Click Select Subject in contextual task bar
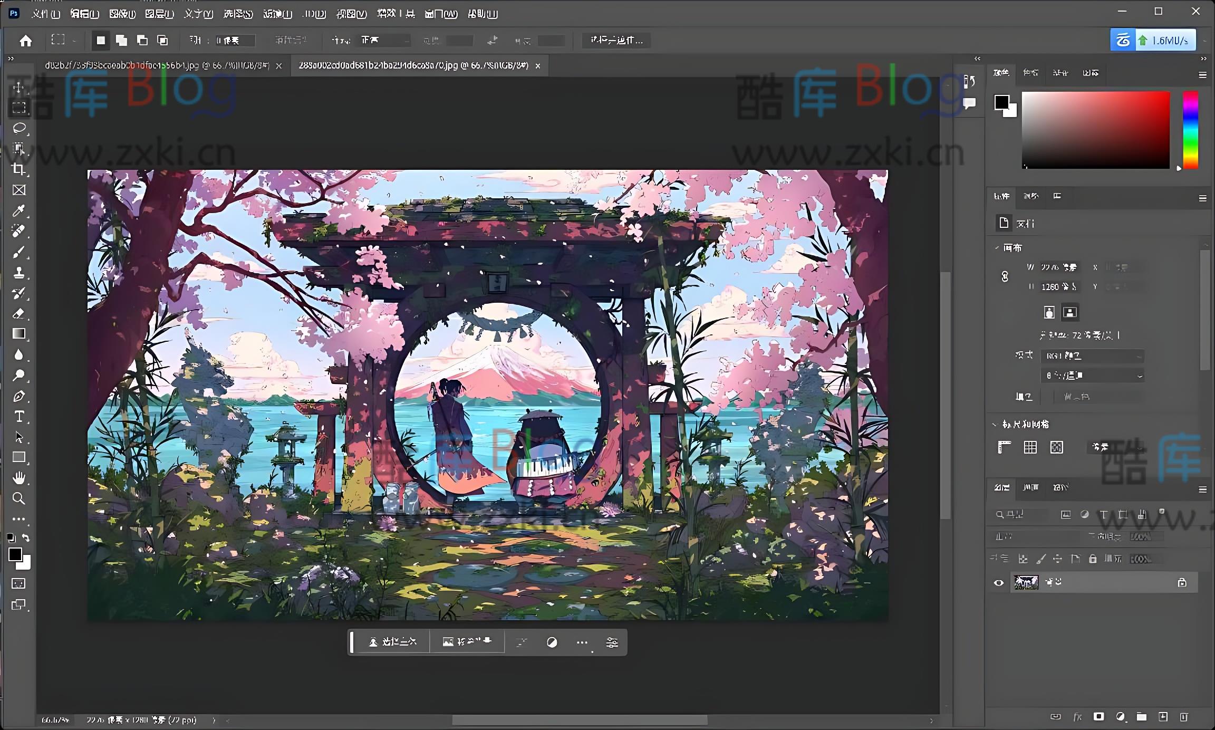This screenshot has height=730, width=1215. (x=392, y=642)
